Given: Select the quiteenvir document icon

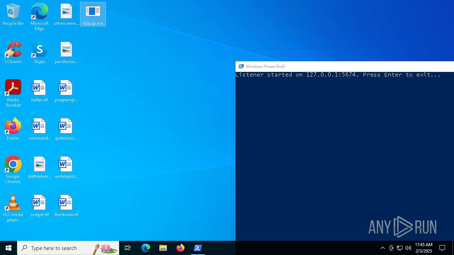Looking at the screenshot, I should pyautogui.click(x=66, y=129).
